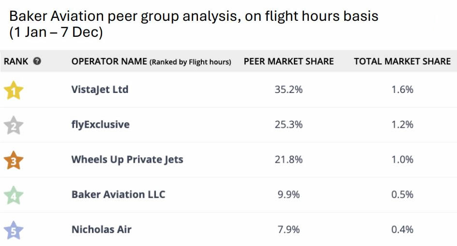
Task: Select the Nicholas Air operator name
Action: (x=101, y=229)
